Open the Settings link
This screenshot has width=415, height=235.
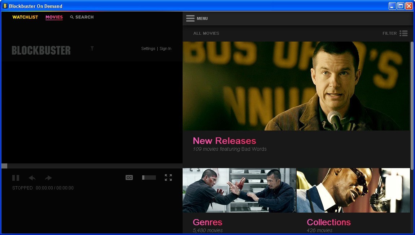(148, 48)
